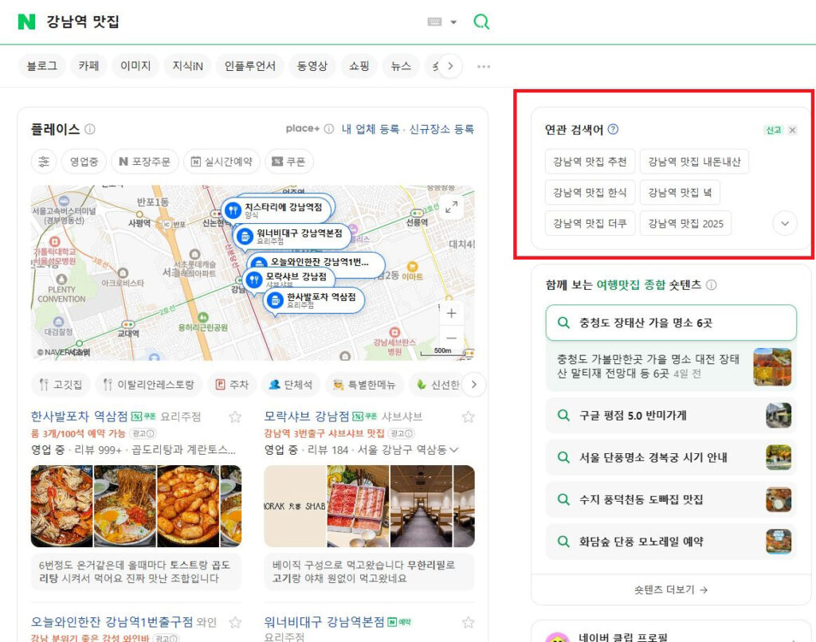Enable the 포장주문 filter
The height and width of the screenshot is (642, 816).
[144, 162]
